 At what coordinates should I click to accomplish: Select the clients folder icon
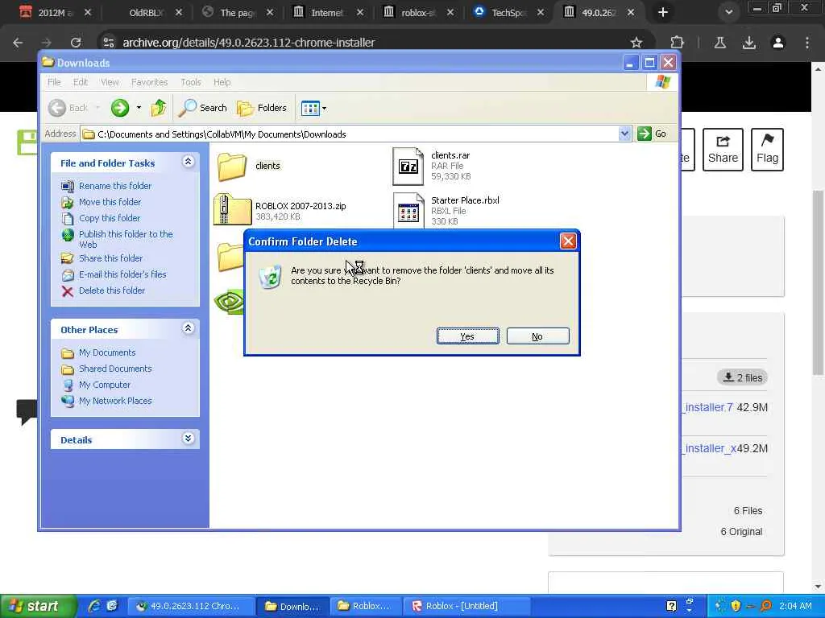tap(232, 166)
